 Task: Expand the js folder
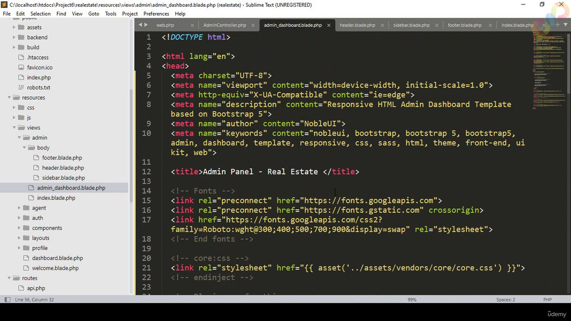14,118
